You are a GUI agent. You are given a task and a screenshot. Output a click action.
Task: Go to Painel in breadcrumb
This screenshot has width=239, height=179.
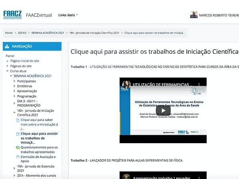click(x=9, y=33)
